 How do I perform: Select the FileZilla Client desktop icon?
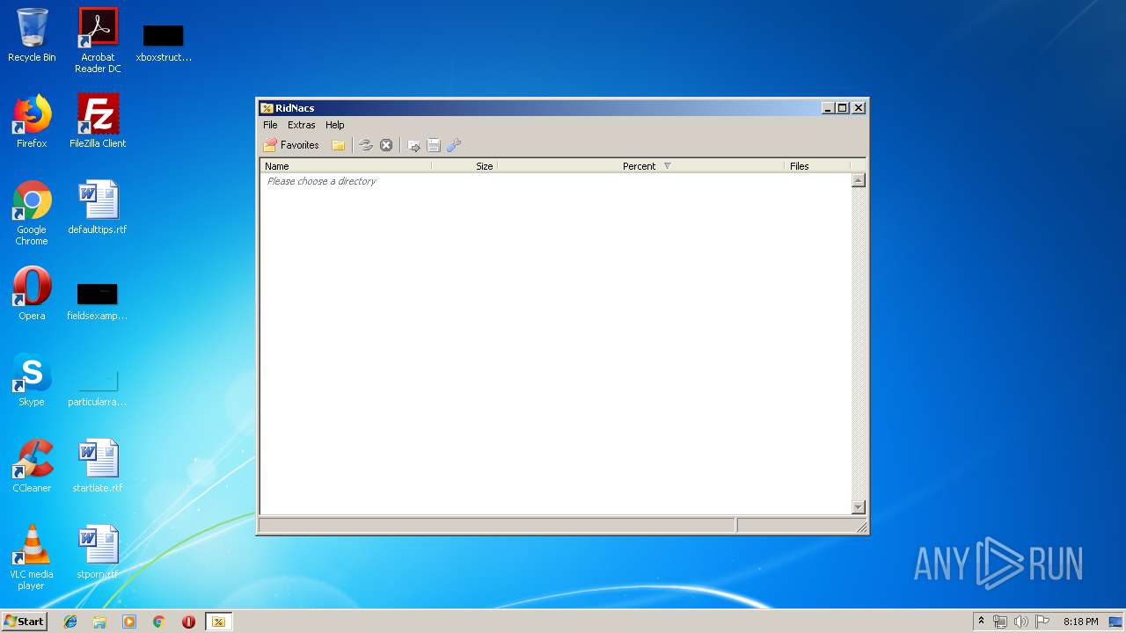(98, 121)
